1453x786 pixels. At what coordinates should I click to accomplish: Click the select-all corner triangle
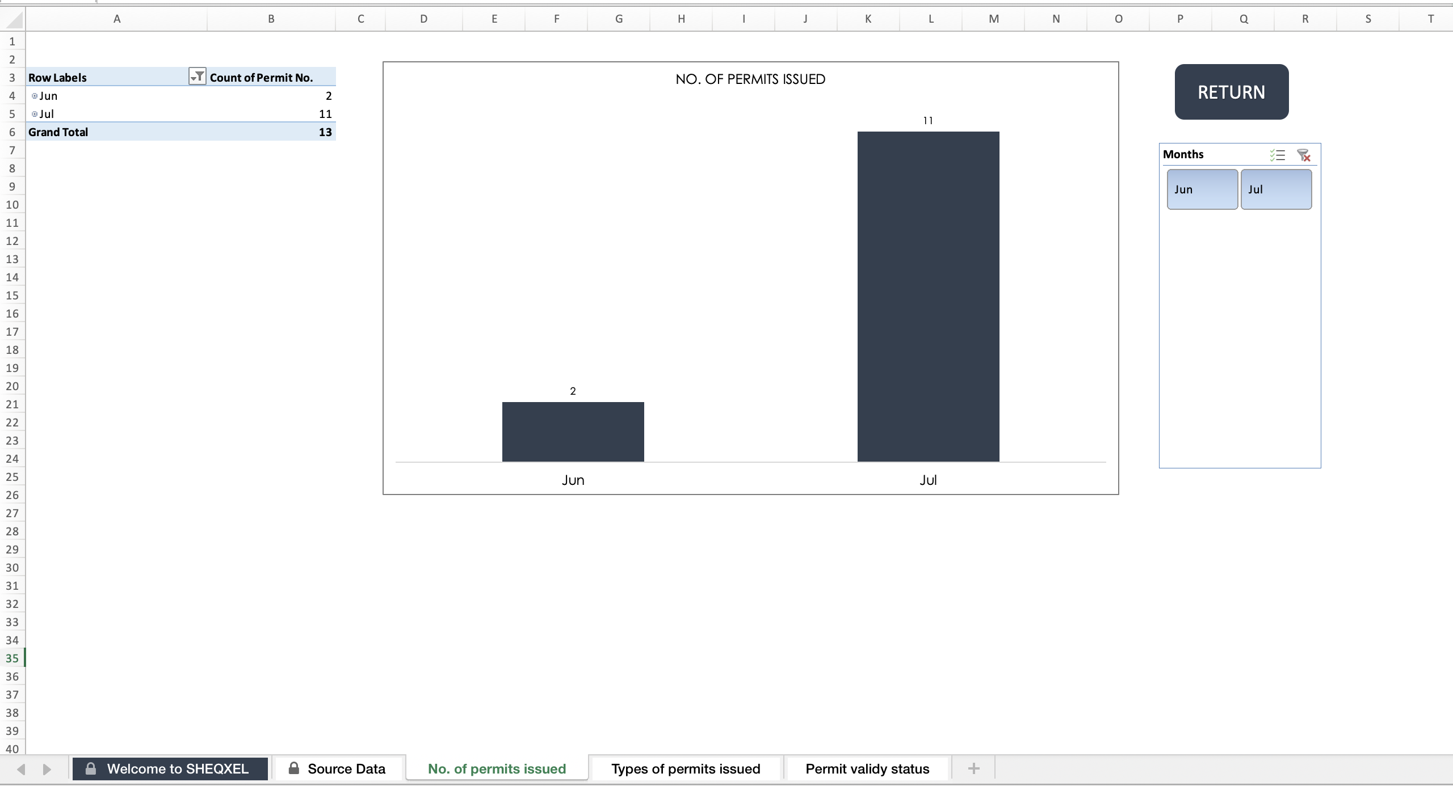coord(12,19)
